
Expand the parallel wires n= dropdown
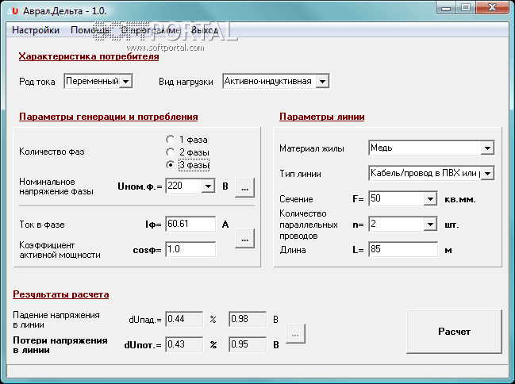pyautogui.click(x=430, y=225)
